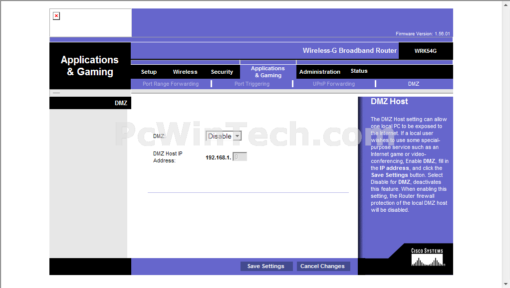
Task: Open the Port Triggering subtab
Action: [x=252, y=84]
